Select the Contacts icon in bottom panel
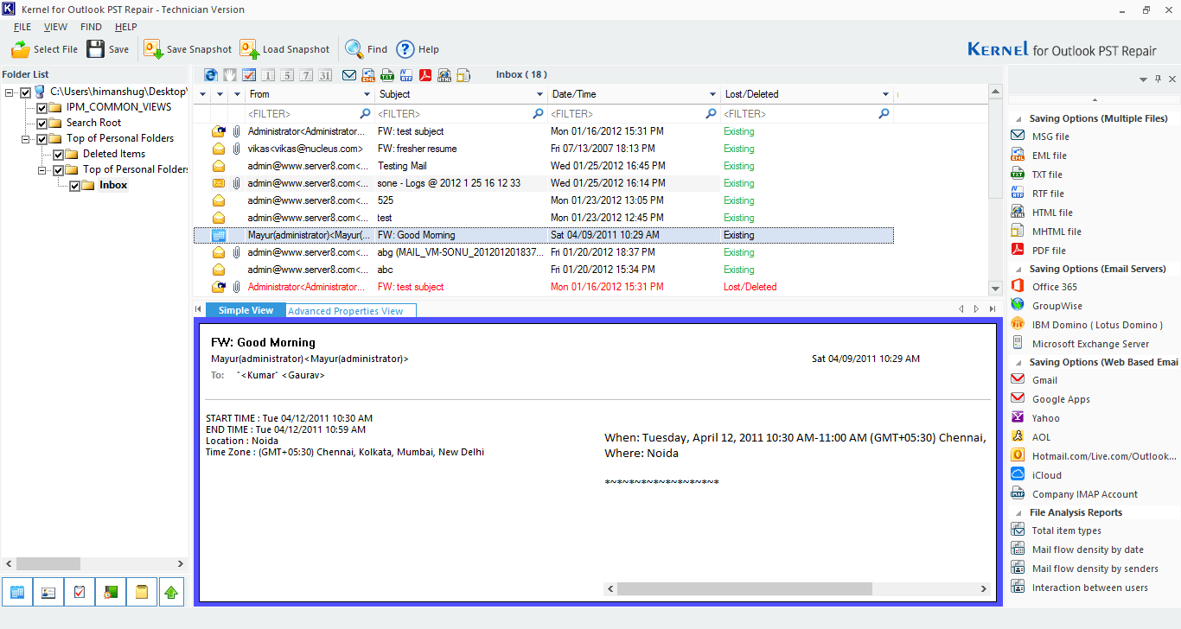Viewport: 1181px width, 629px height. click(x=48, y=592)
